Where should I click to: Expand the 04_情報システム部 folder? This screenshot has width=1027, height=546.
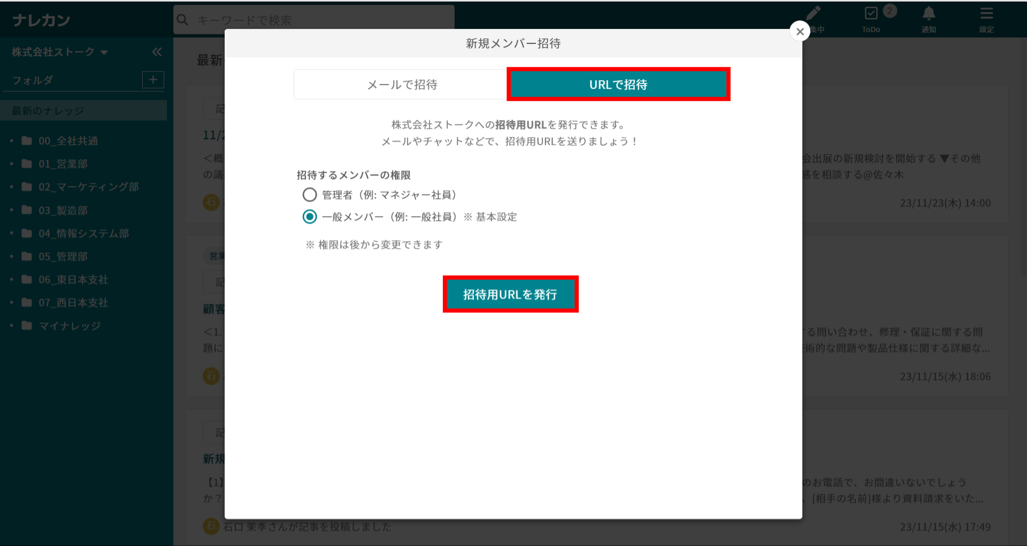12,233
